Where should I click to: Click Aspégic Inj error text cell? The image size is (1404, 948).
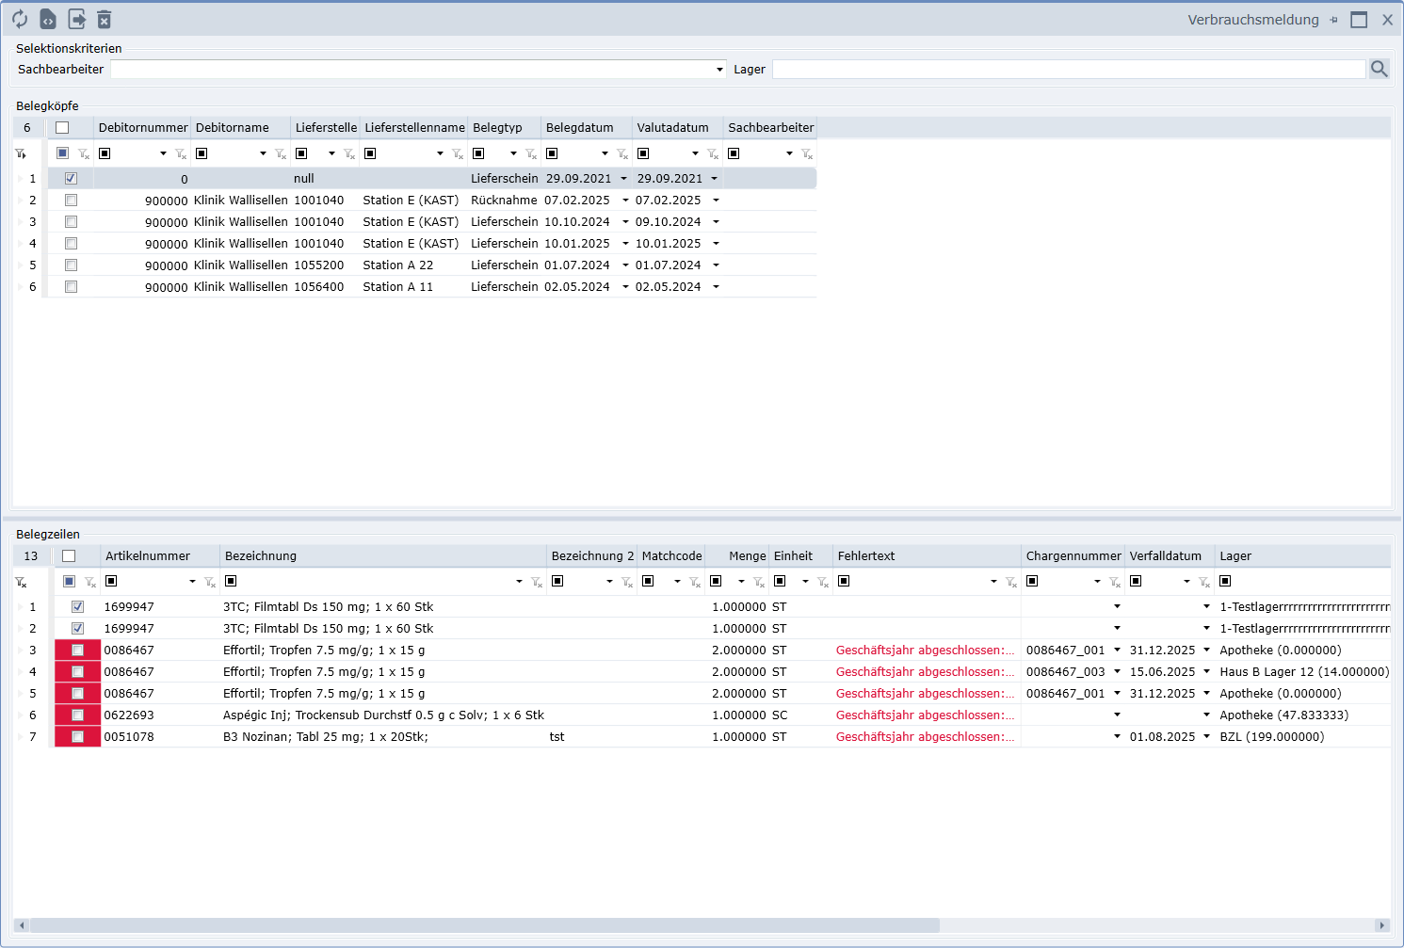pos(925,715)
